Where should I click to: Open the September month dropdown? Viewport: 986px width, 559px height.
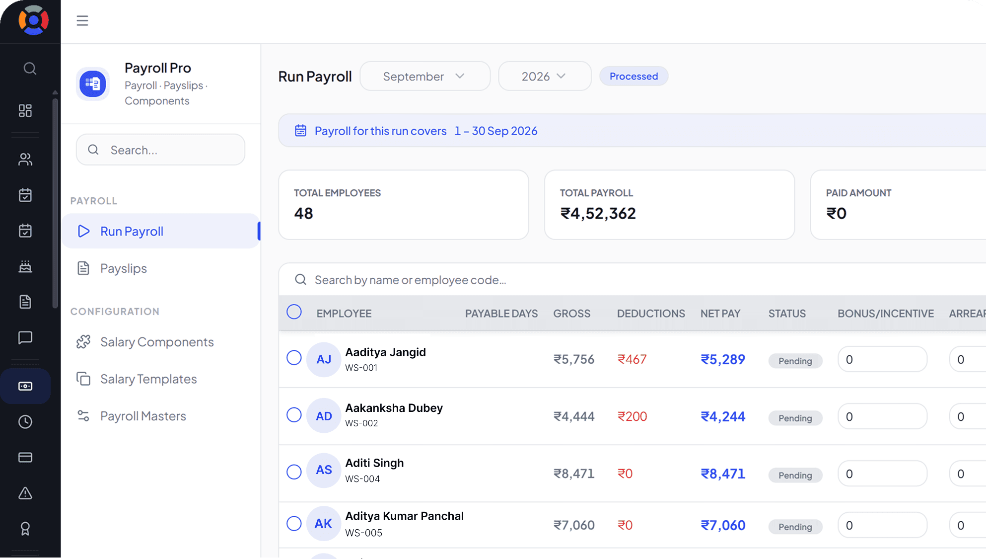(425, 76)
